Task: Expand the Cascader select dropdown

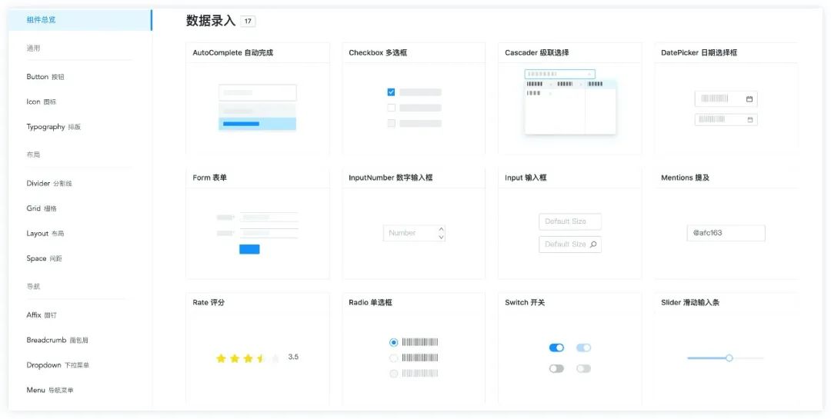Action: coord(559,75)
